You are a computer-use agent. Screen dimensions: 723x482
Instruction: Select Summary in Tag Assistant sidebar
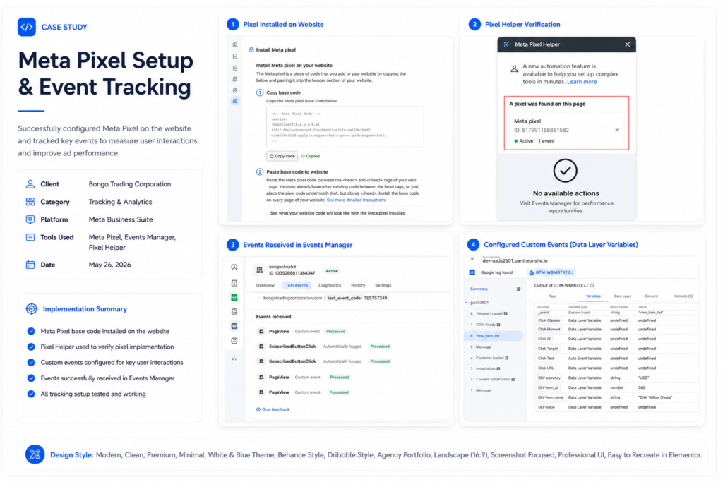[x=479, y=289]
